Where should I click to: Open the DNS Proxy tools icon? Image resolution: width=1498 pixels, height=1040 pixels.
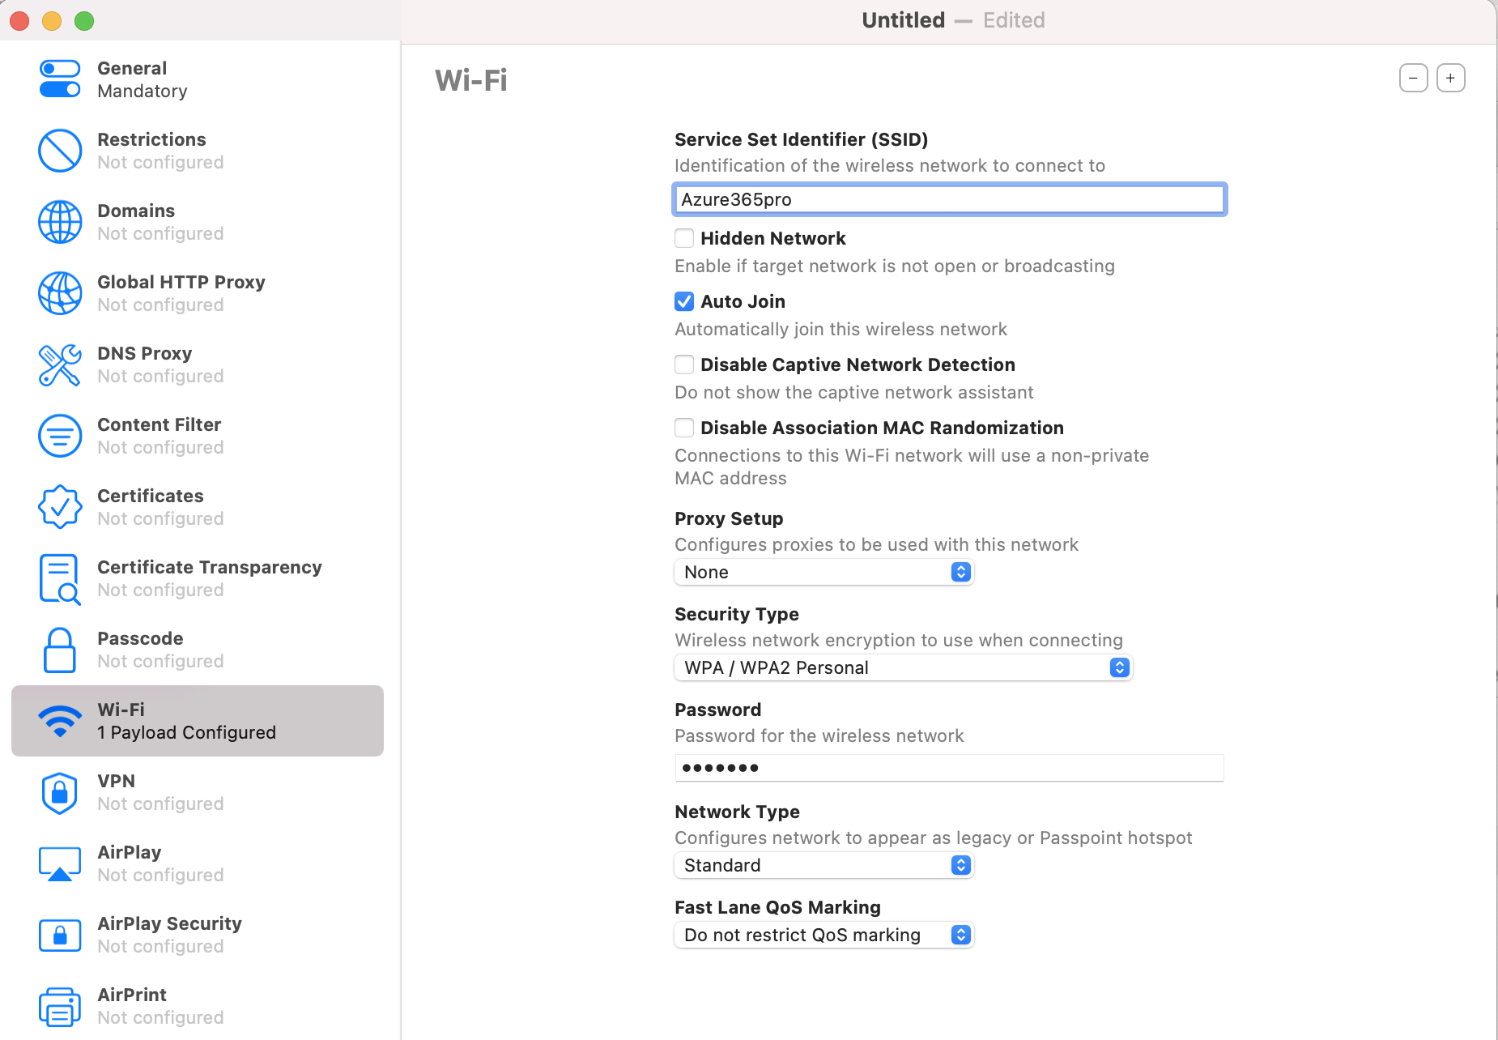click(60, 364)
